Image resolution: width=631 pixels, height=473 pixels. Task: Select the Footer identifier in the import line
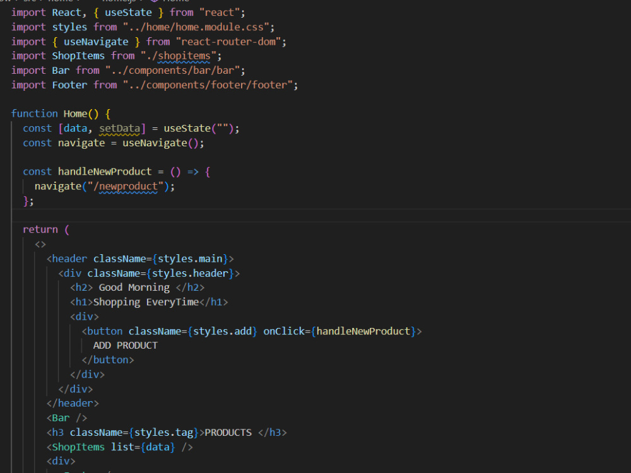coord(69,85)
